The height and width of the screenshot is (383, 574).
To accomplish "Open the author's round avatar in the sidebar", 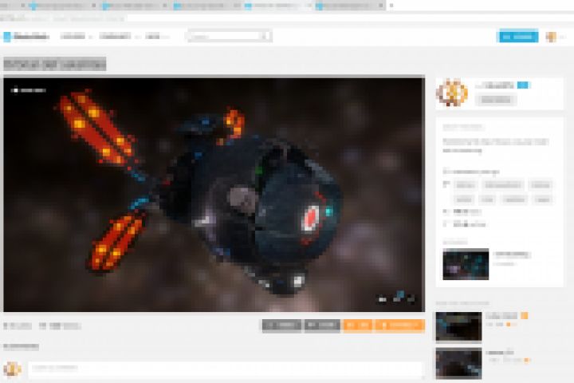I will point(452,93).
